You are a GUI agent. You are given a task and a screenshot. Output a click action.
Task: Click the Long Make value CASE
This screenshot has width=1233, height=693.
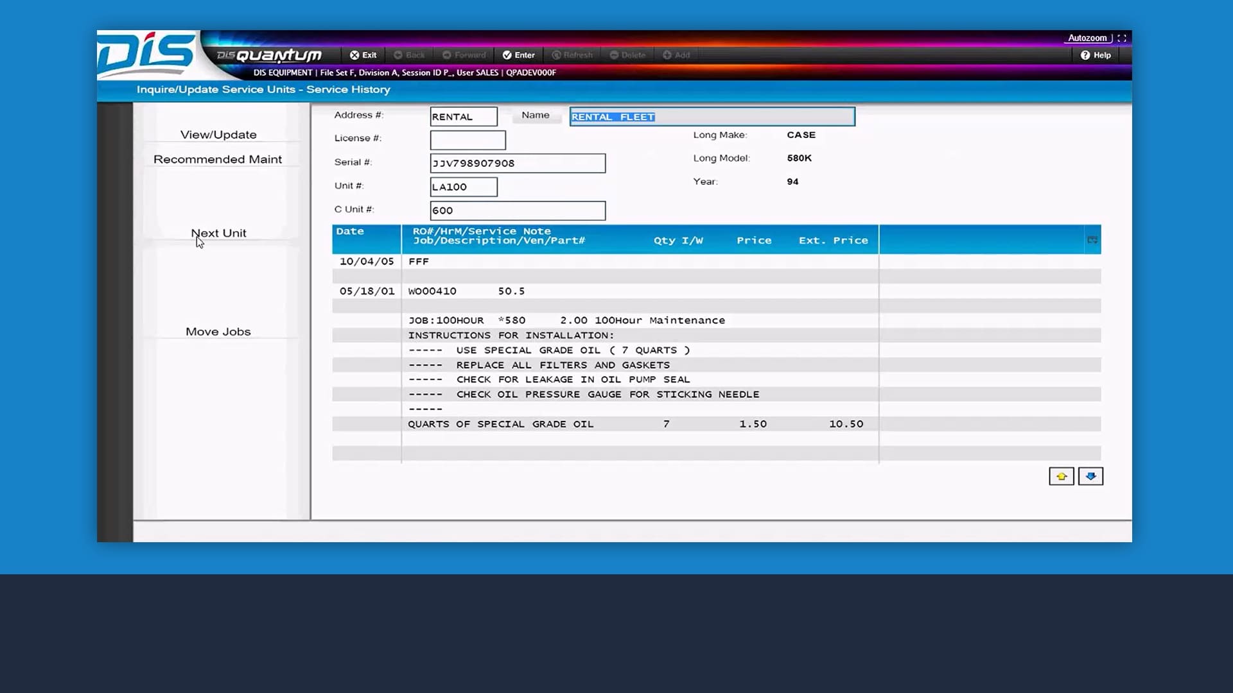[801, 135]
